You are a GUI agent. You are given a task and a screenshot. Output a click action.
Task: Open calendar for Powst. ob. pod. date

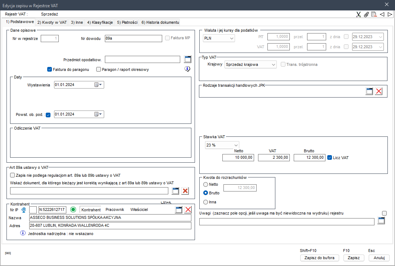click(98, 114)
